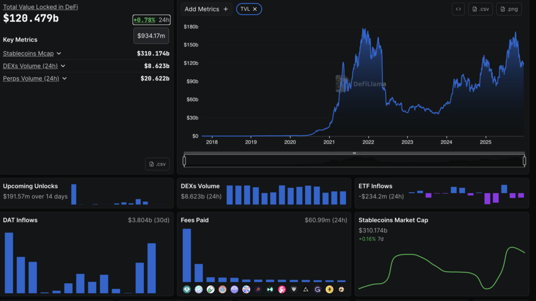Image resolution: width=536 pixels, height=301 pixels.
Task: Expand the Perps Volume (24h) row
Action: coord(64,78)
